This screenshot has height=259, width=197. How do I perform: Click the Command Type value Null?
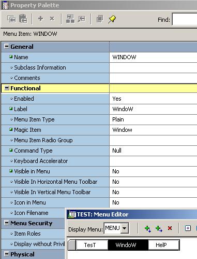(117, 151)
